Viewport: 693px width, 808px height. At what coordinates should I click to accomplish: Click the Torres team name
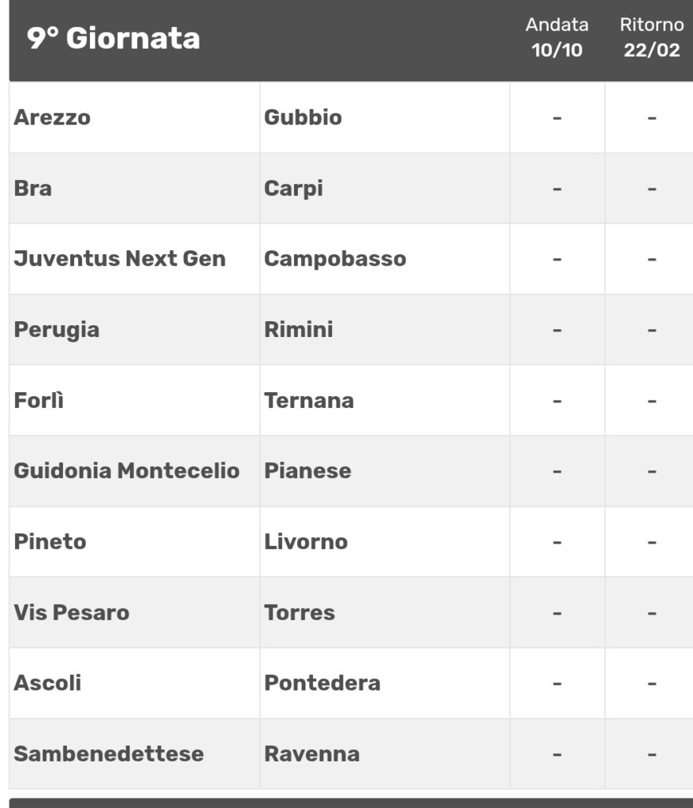[300, 612]
